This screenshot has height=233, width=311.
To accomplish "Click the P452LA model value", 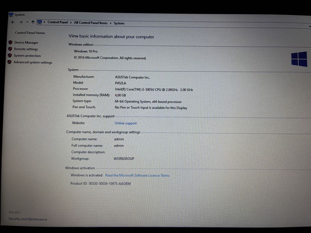I will tap(120, 83).
